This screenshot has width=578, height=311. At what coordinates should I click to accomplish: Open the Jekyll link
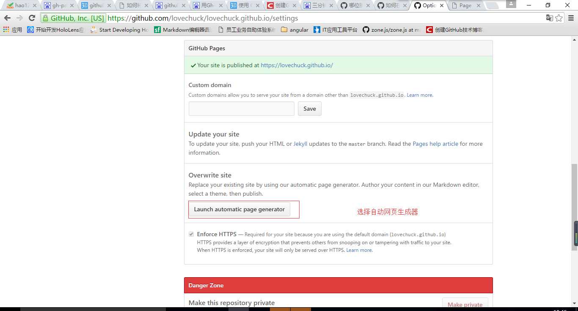point(300,144)
